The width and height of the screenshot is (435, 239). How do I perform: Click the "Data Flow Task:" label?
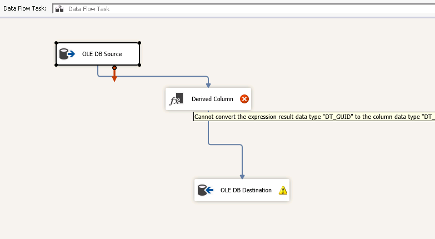pos(24,8)
